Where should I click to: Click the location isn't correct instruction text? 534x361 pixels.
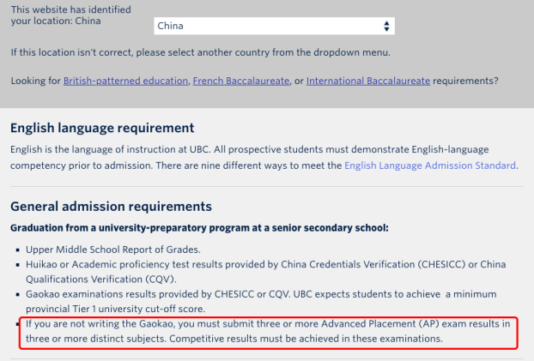(x=201, y=52)
